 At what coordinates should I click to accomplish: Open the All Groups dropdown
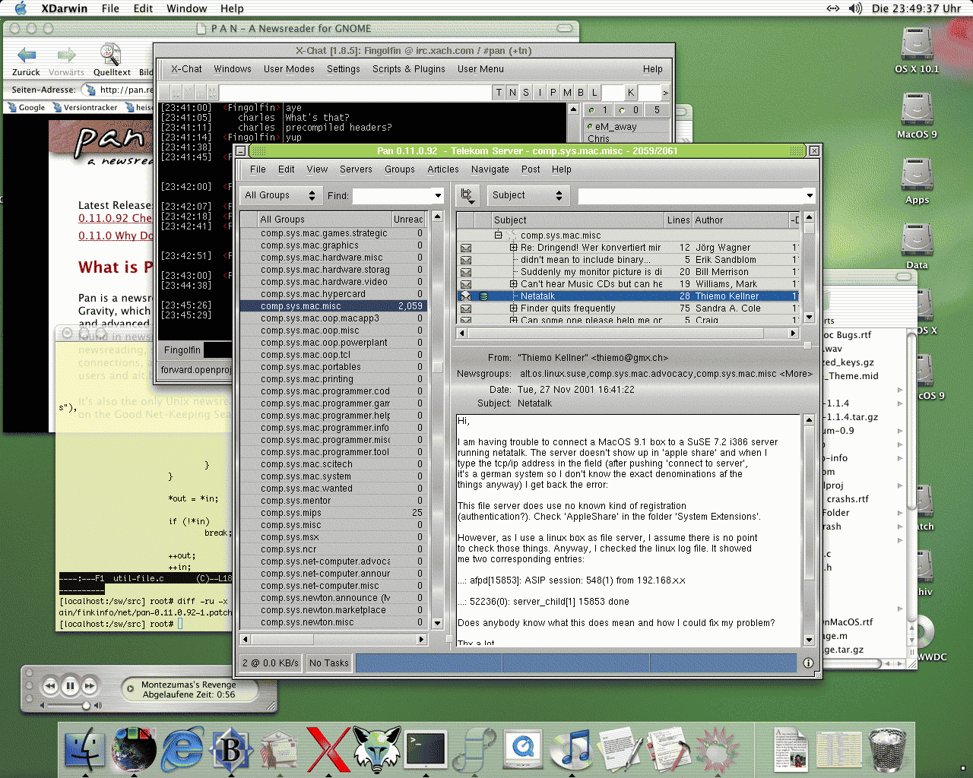point(280,195)
